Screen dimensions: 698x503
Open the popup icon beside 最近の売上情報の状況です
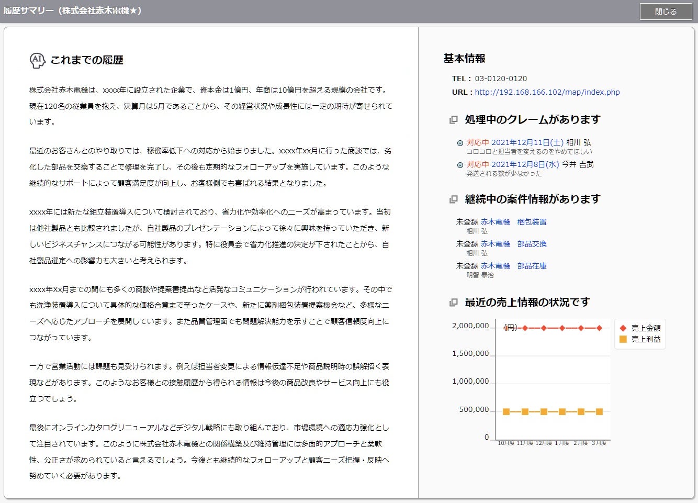click(454, 303)
